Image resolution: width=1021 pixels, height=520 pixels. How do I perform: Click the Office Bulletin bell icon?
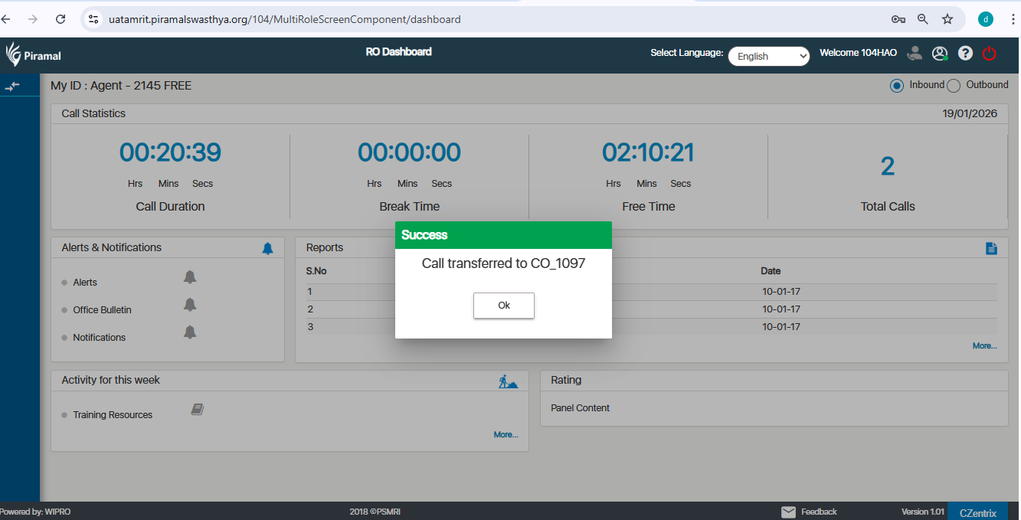[190, 304]
